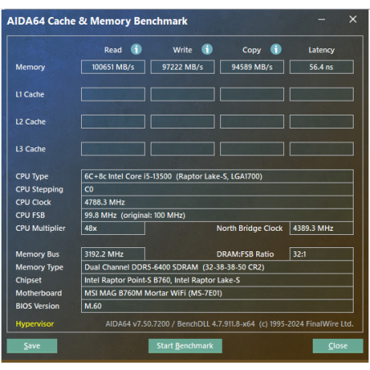The image size is (370, 370).
Task: Click the CPU Type field showing i5-13500
Action: click(x=217, y=176)
